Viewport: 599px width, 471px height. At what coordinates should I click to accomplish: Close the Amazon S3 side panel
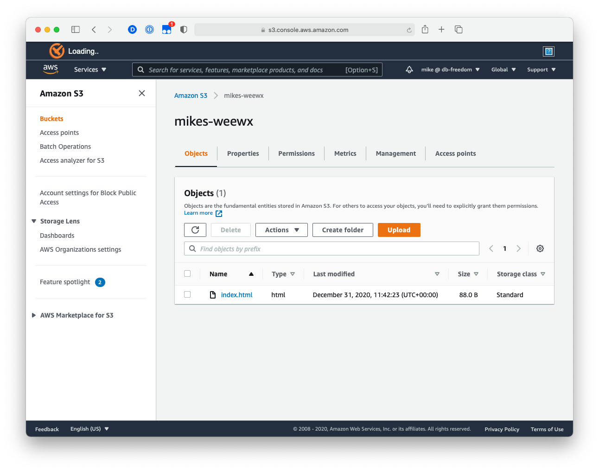142,93
